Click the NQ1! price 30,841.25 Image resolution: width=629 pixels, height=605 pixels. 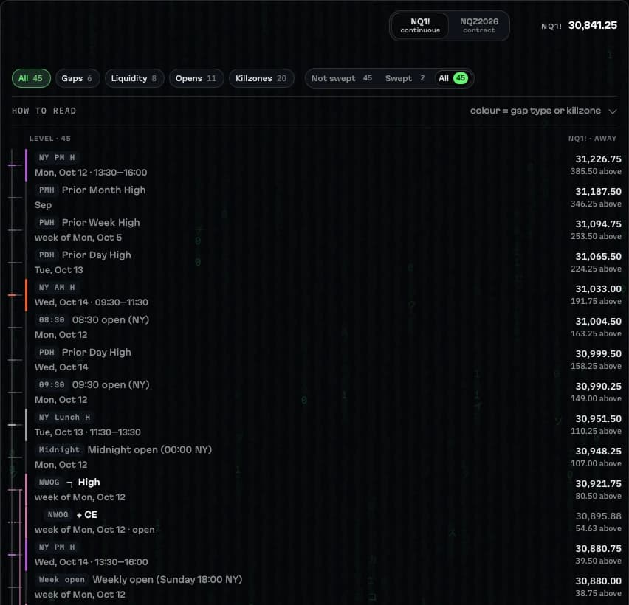593,25
